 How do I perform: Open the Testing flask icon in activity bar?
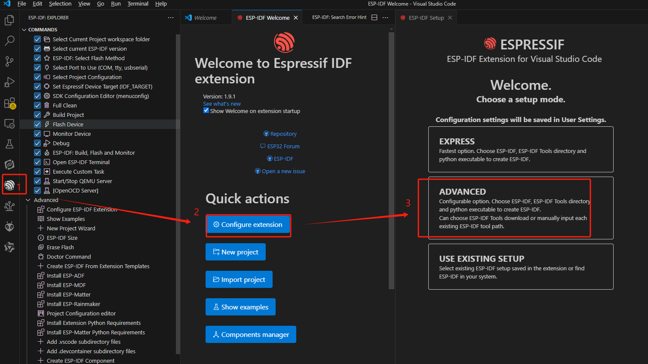[x=9, y=144]
